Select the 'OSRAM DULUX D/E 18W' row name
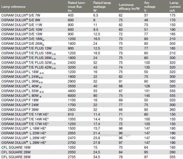The image size is (183, 159). tap(23, 39)
